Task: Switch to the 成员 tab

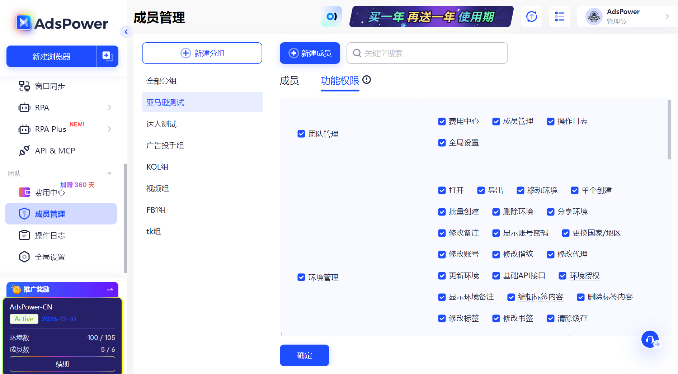Action: tap(289, 81)
